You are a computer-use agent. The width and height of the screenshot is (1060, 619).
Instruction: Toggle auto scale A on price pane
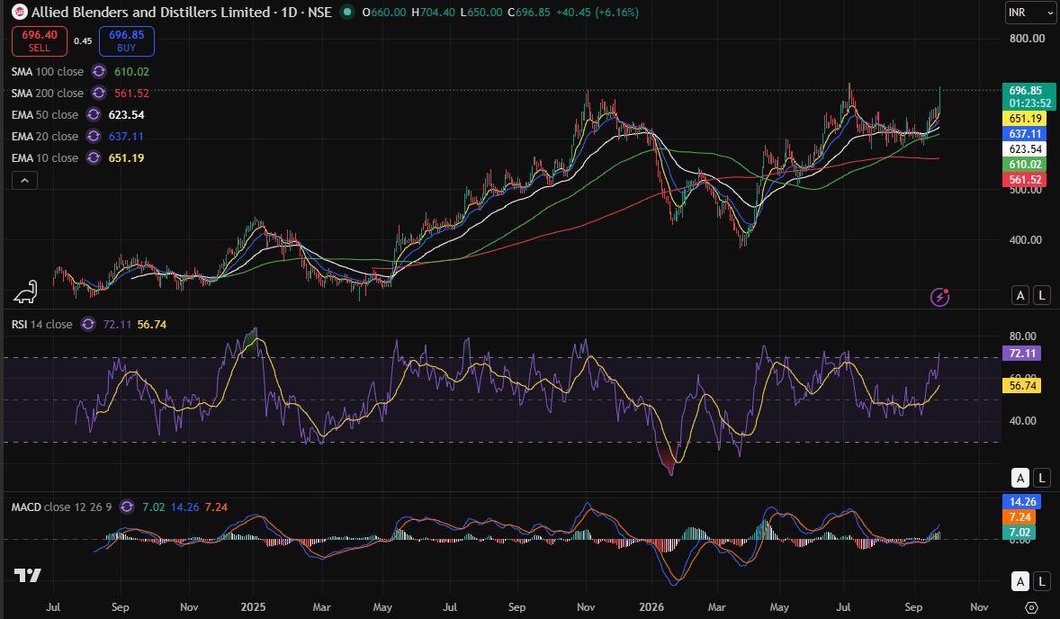(x=1020, y=295)
